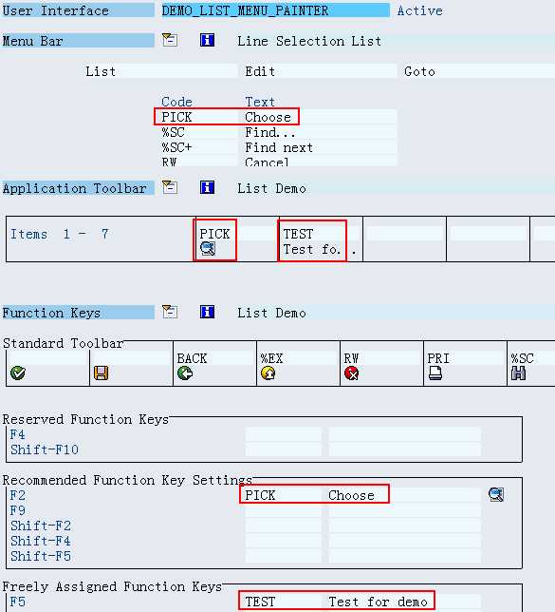Viewport: 555px width, 612px height.
Task: Click info icon next to Application Toolbar
Action: click(207, 187)
